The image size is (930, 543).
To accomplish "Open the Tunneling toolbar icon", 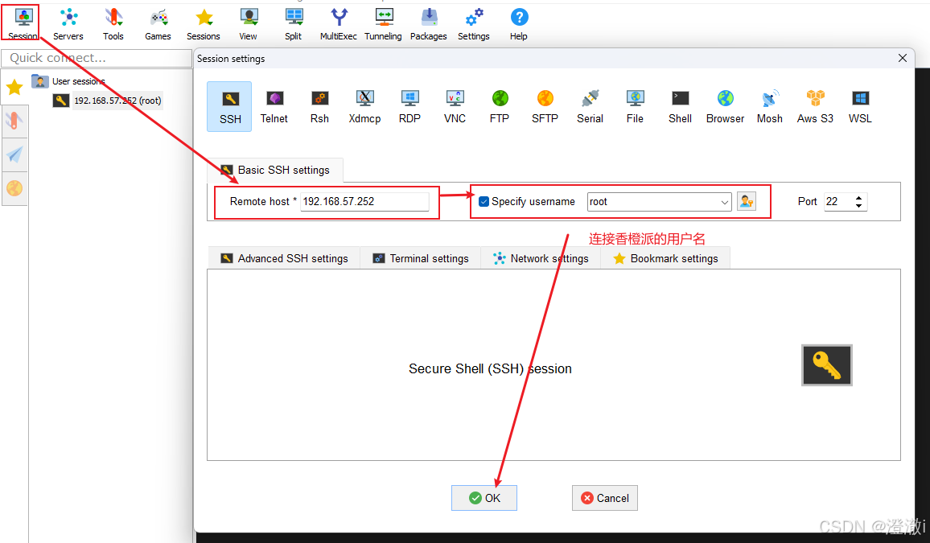I will pos(383,23).
